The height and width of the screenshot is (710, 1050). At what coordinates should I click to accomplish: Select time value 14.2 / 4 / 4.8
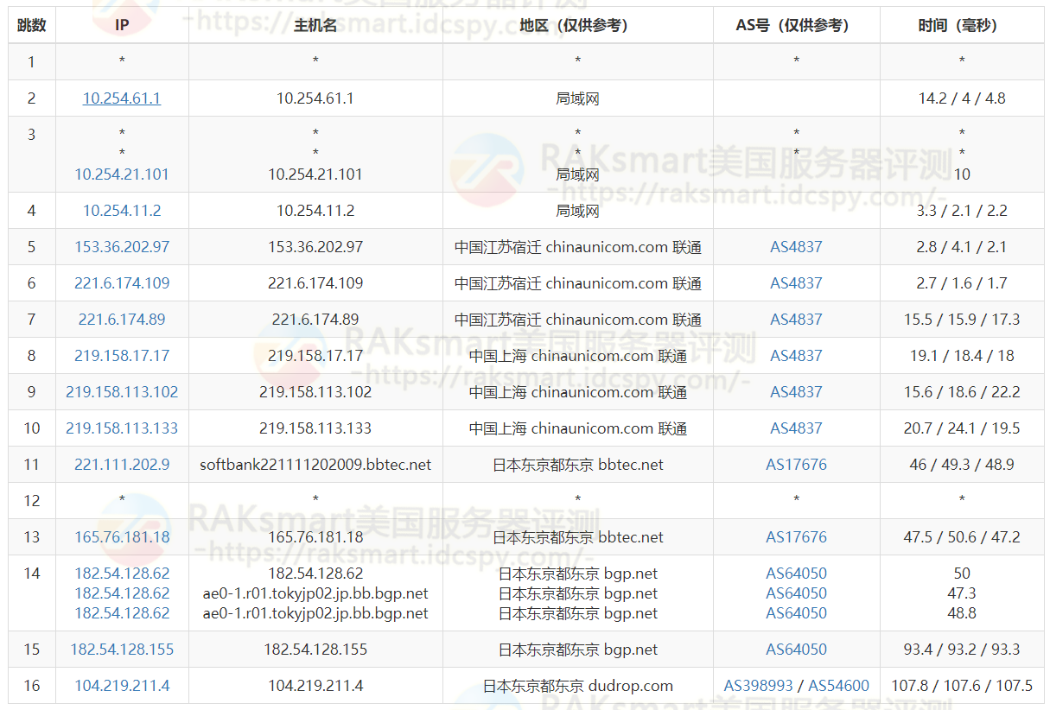pyautogui.click(x=962, y=98)
